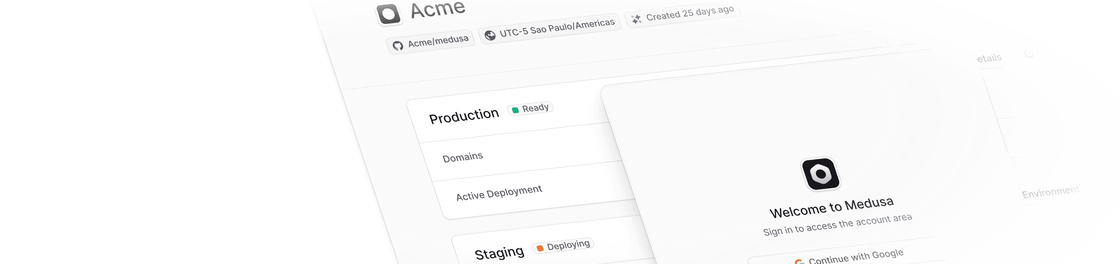1120x264 pixels.
Task: Select the UTC-5 Sao Paulo/Americas region badge
Action: (550, 29)
